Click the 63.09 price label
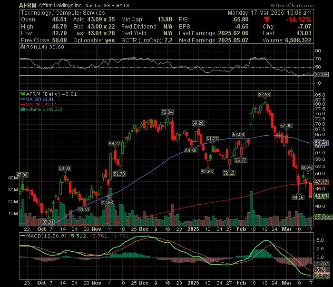 tap(238, 135)
